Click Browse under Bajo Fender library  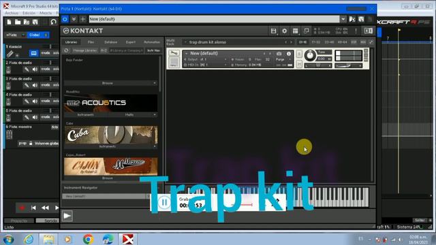click(108, 83)
